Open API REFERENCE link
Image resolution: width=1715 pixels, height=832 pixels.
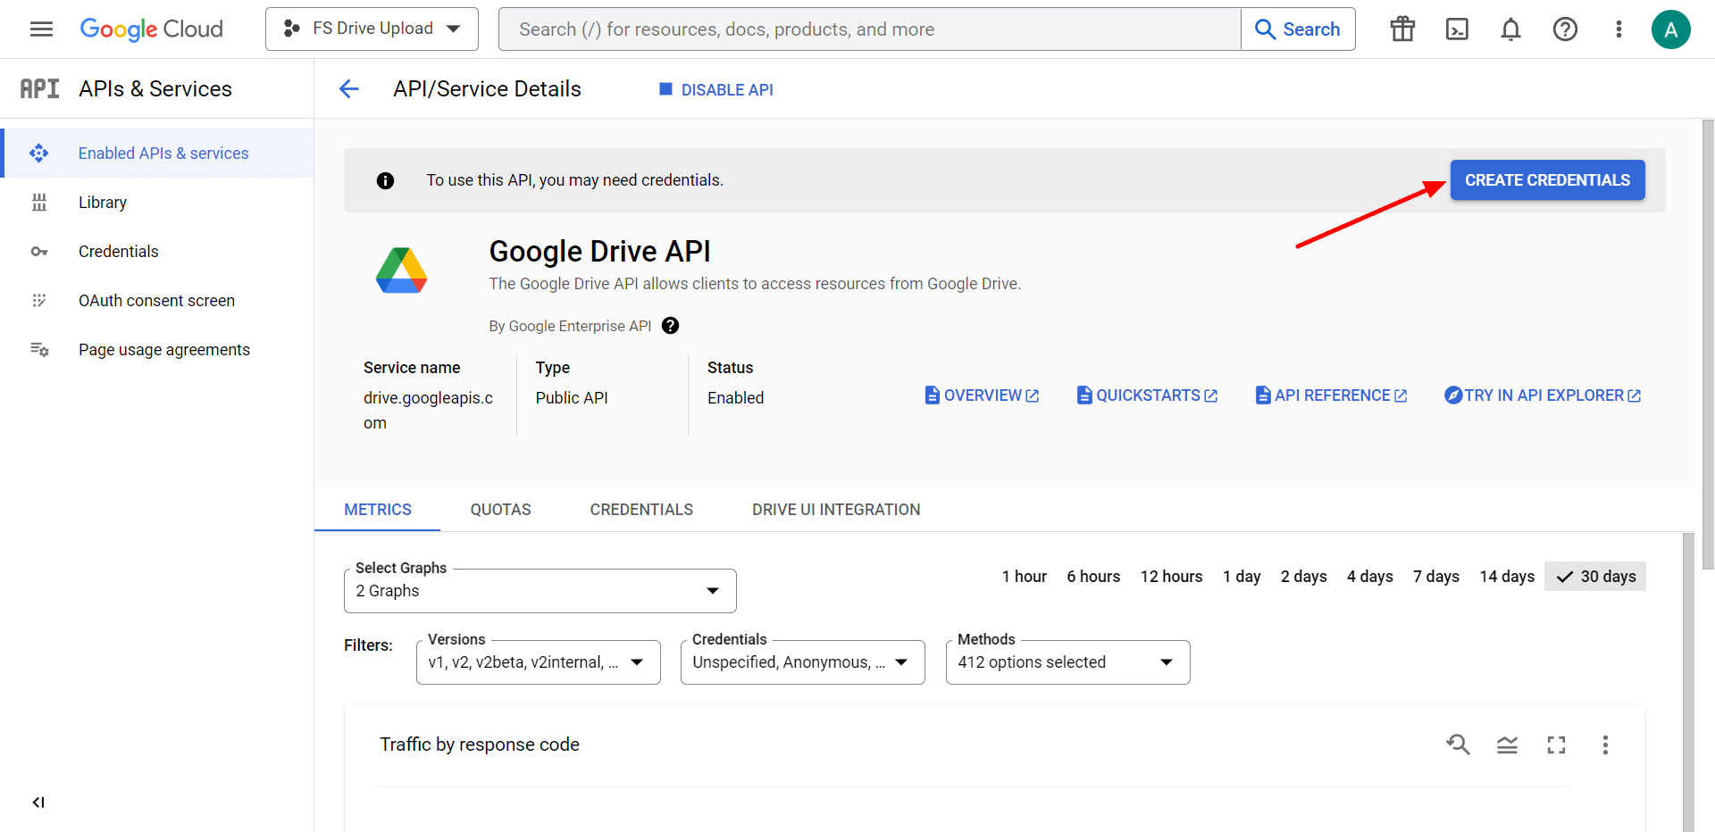1332,395
